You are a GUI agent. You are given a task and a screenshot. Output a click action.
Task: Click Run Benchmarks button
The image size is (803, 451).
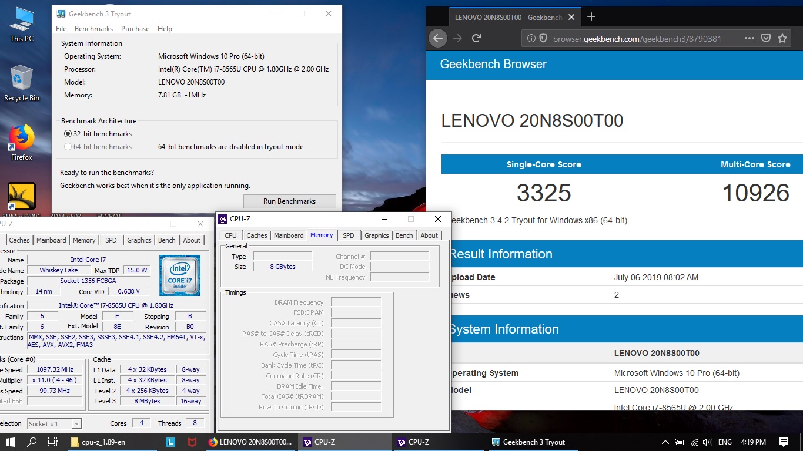click(289, 201)
